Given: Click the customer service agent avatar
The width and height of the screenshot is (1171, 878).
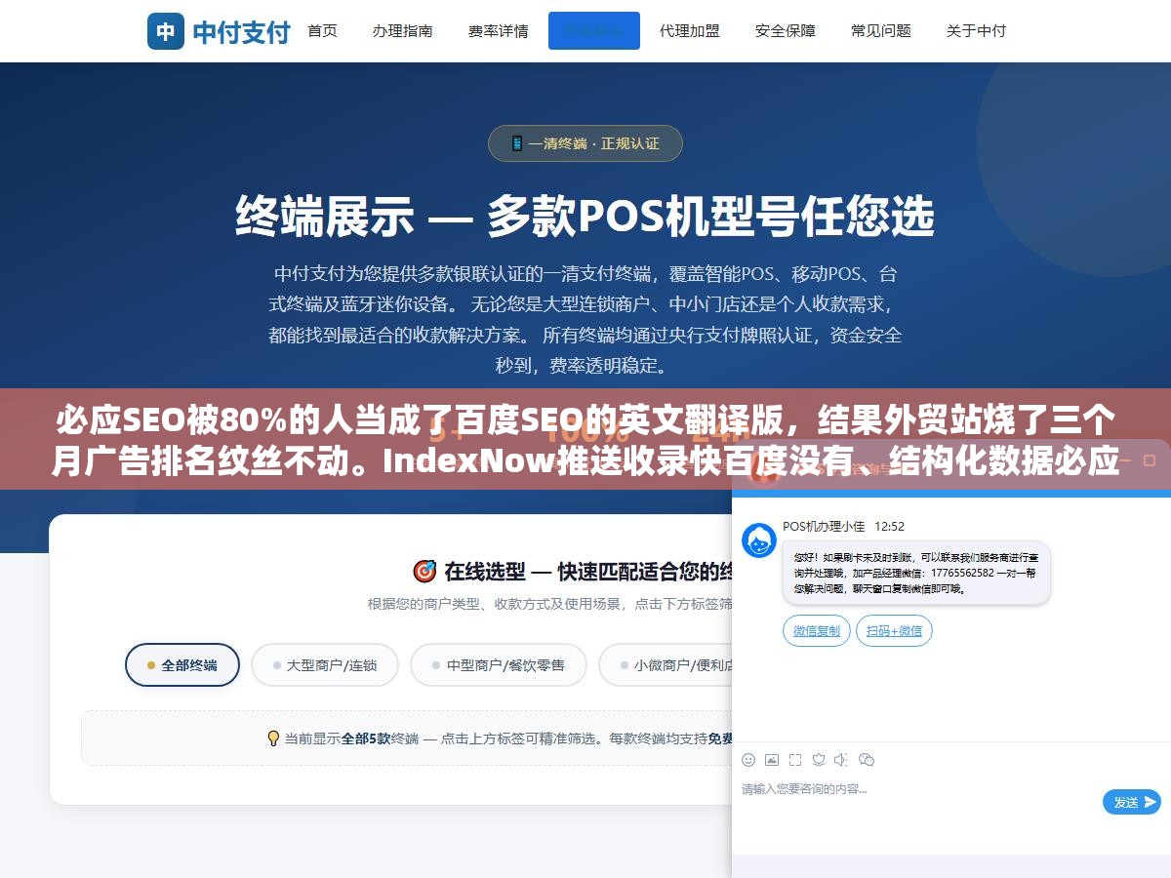Looking at the screenshot, I should (x=759, y=540).
